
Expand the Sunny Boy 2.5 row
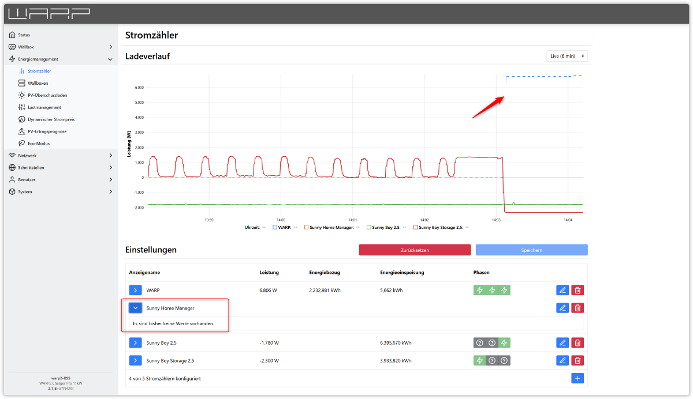[x=135, y=343]
